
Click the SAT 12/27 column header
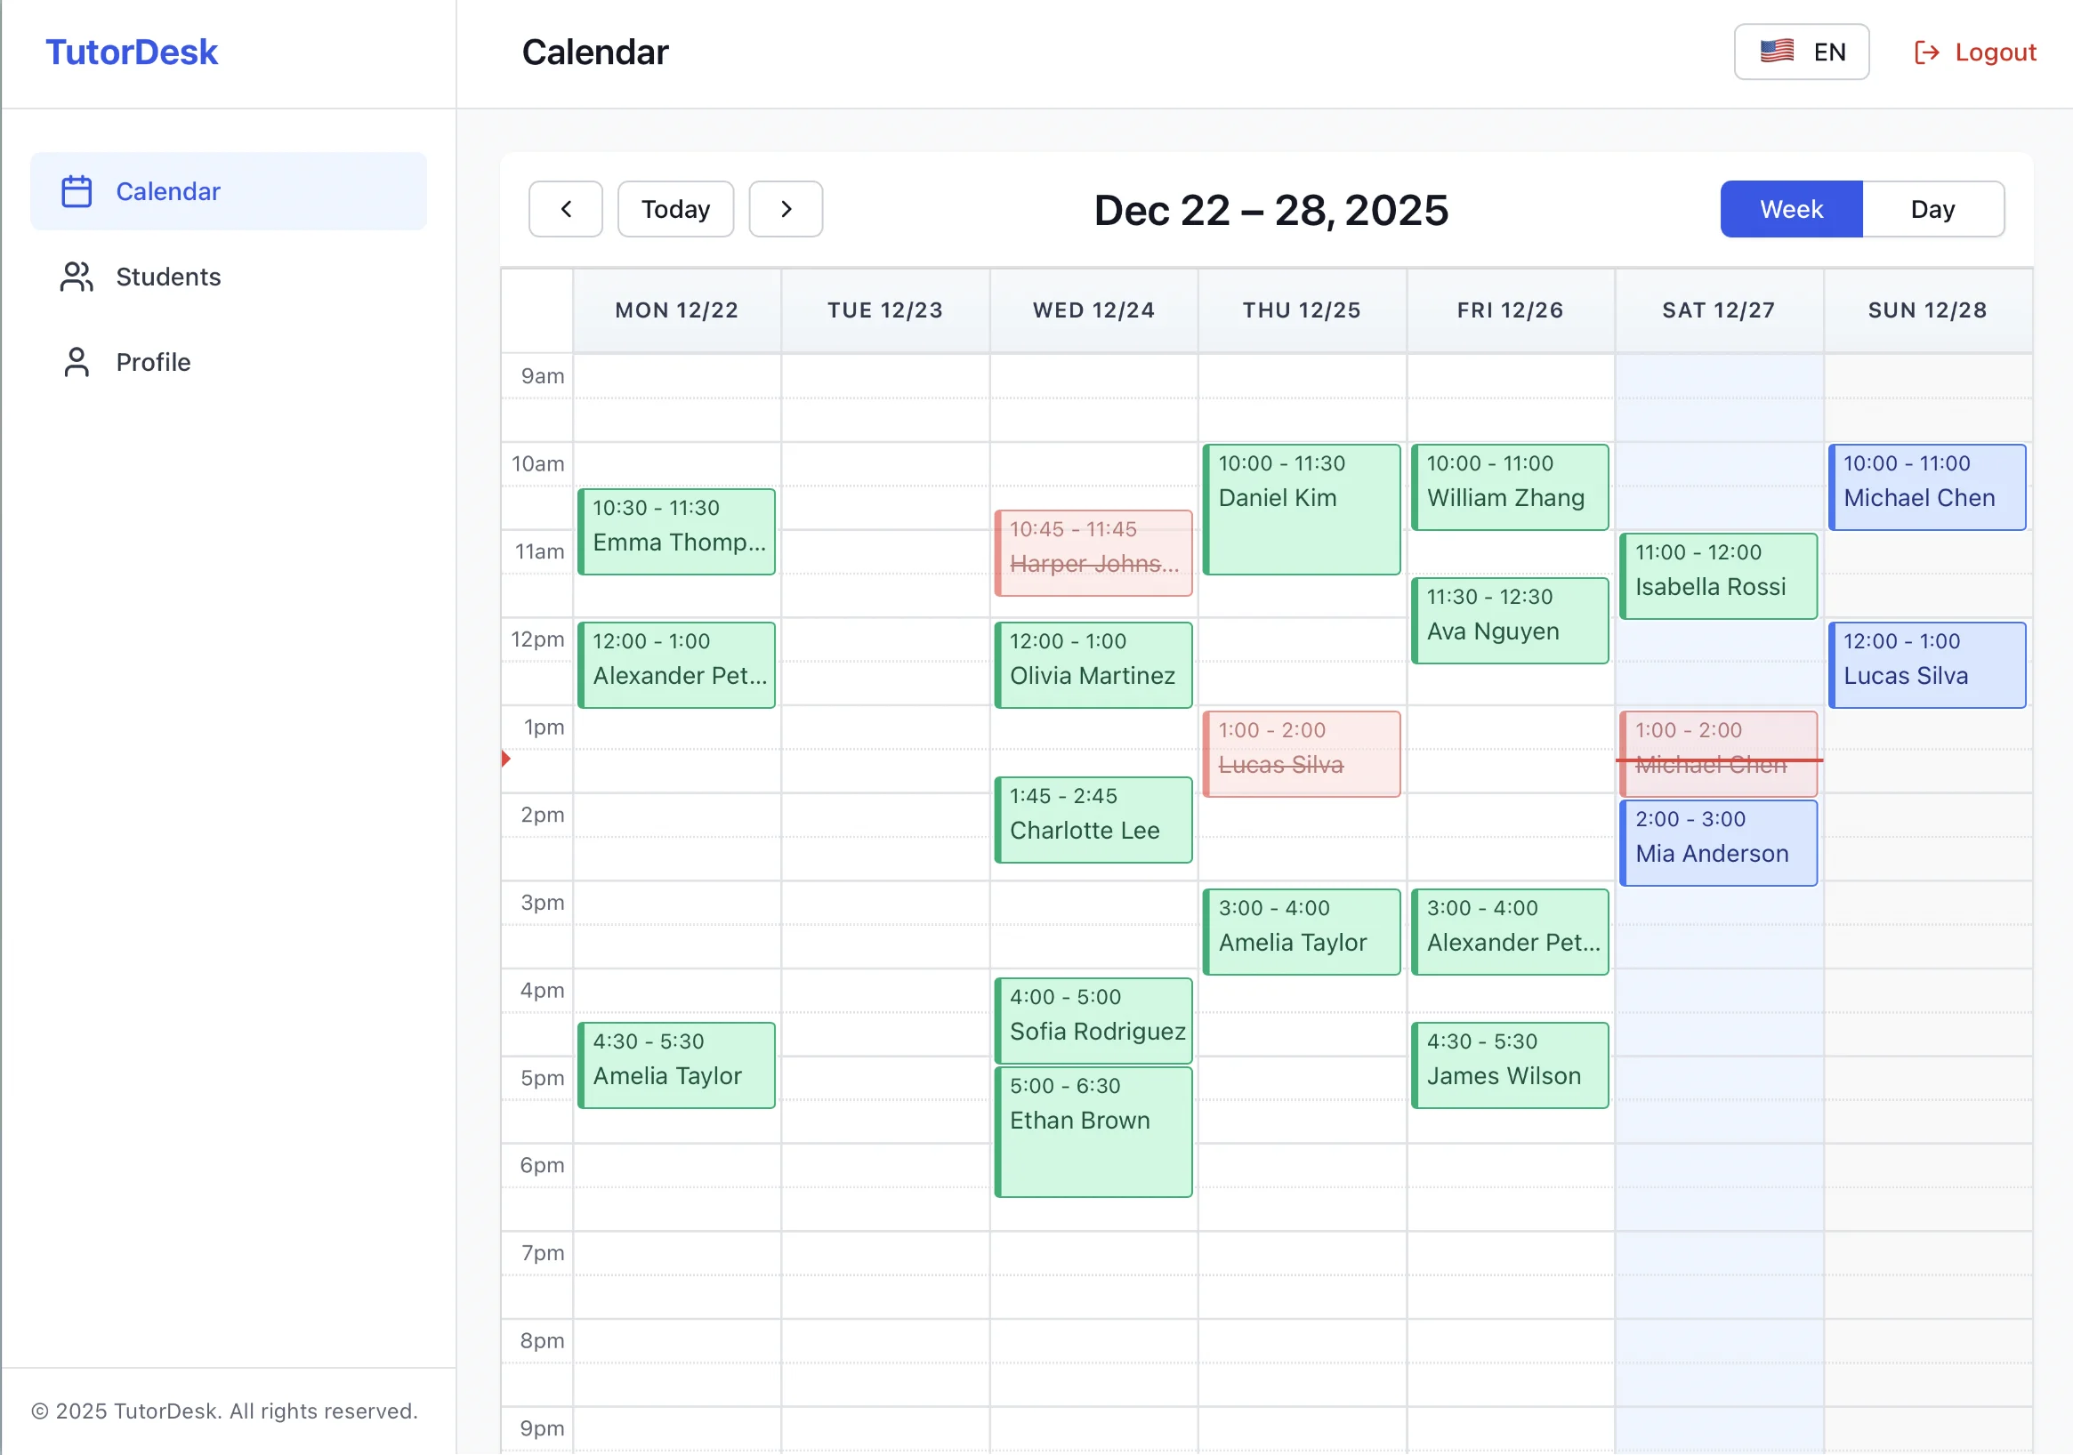click(x=1717, y=310)
